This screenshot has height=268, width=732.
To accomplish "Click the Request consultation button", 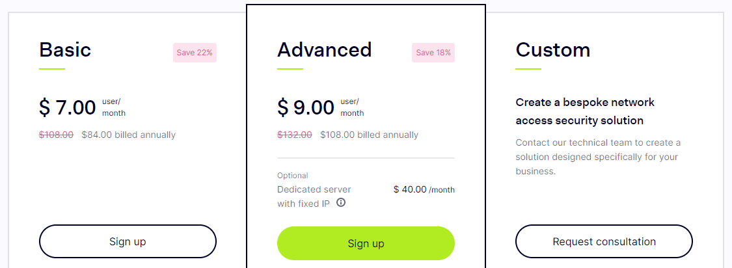I will click(604, 241).
